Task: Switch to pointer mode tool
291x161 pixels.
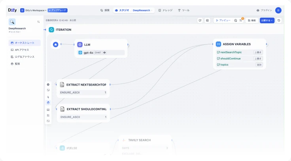Action: point(48,97)
